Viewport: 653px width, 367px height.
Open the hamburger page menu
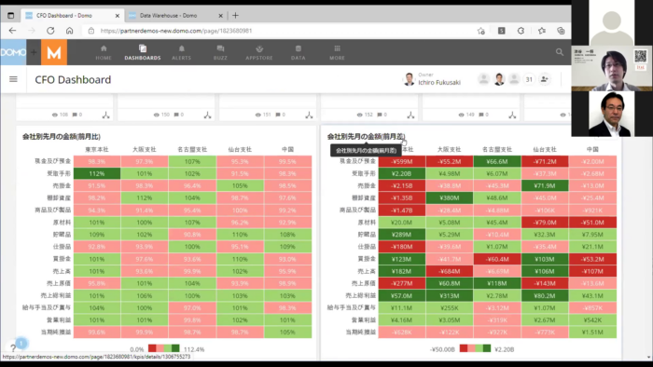tap(13, 79)
